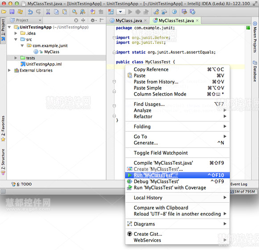Open the Refactor submenu
Screen dimensions: 259x250
pos(177,116)
